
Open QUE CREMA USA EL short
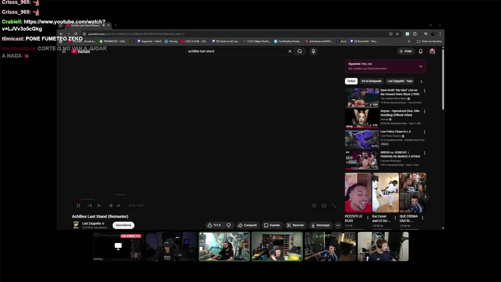(x=413, y=193)
